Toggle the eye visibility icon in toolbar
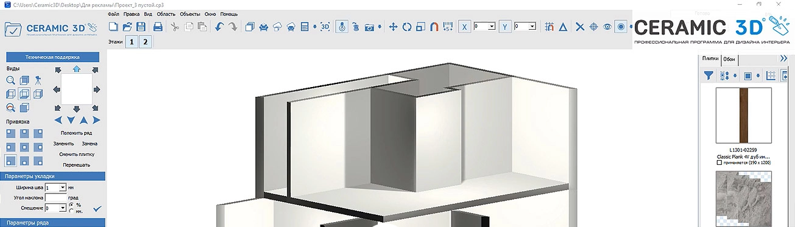Image resolution: width=795 pixels, height=227 pixels. click(x=607, y=27)
